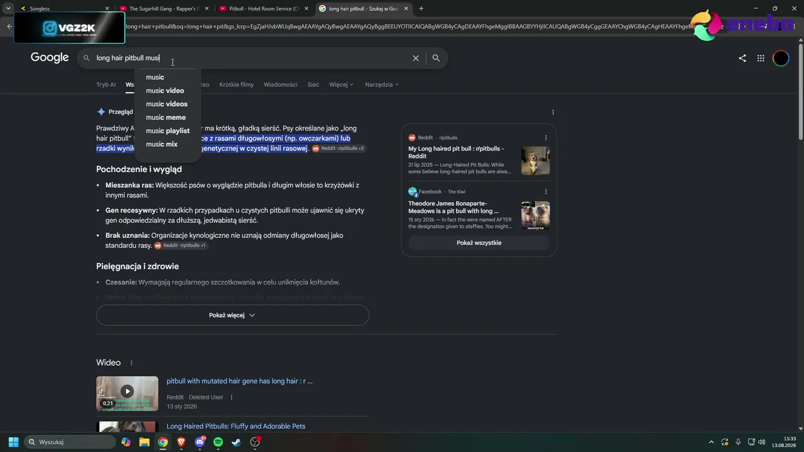This screenshot has width=804, height=452.
Task: Open Spotify from the taskbar
Action: [x=218, y=442]
